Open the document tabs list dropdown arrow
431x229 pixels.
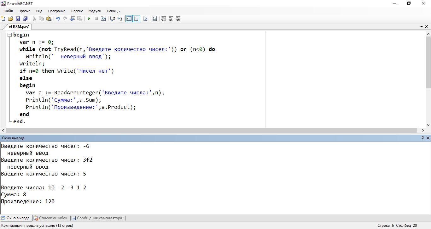point(422,27)
